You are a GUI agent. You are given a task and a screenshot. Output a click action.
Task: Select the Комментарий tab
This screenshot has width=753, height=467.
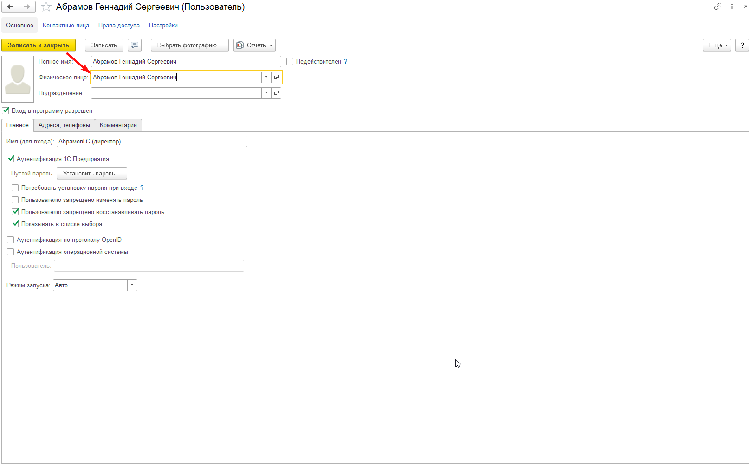[x=118, y=125]
